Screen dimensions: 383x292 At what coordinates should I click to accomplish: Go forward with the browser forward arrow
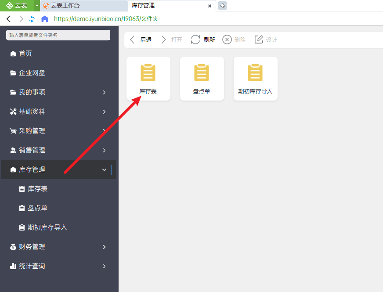pos(21,19)
